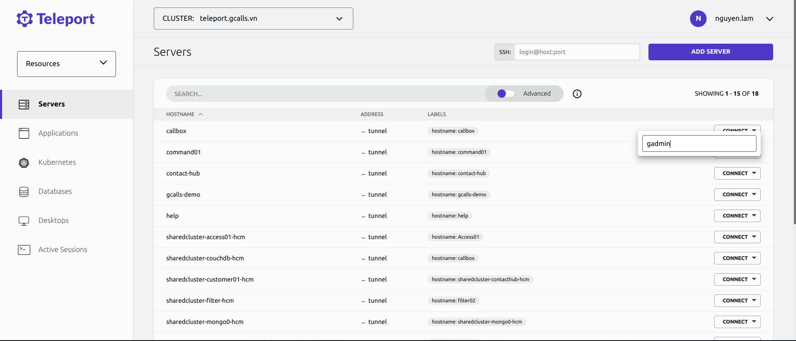Click the user avatar N circle
The height and width of the screenshot is (341, 796).
698,19
